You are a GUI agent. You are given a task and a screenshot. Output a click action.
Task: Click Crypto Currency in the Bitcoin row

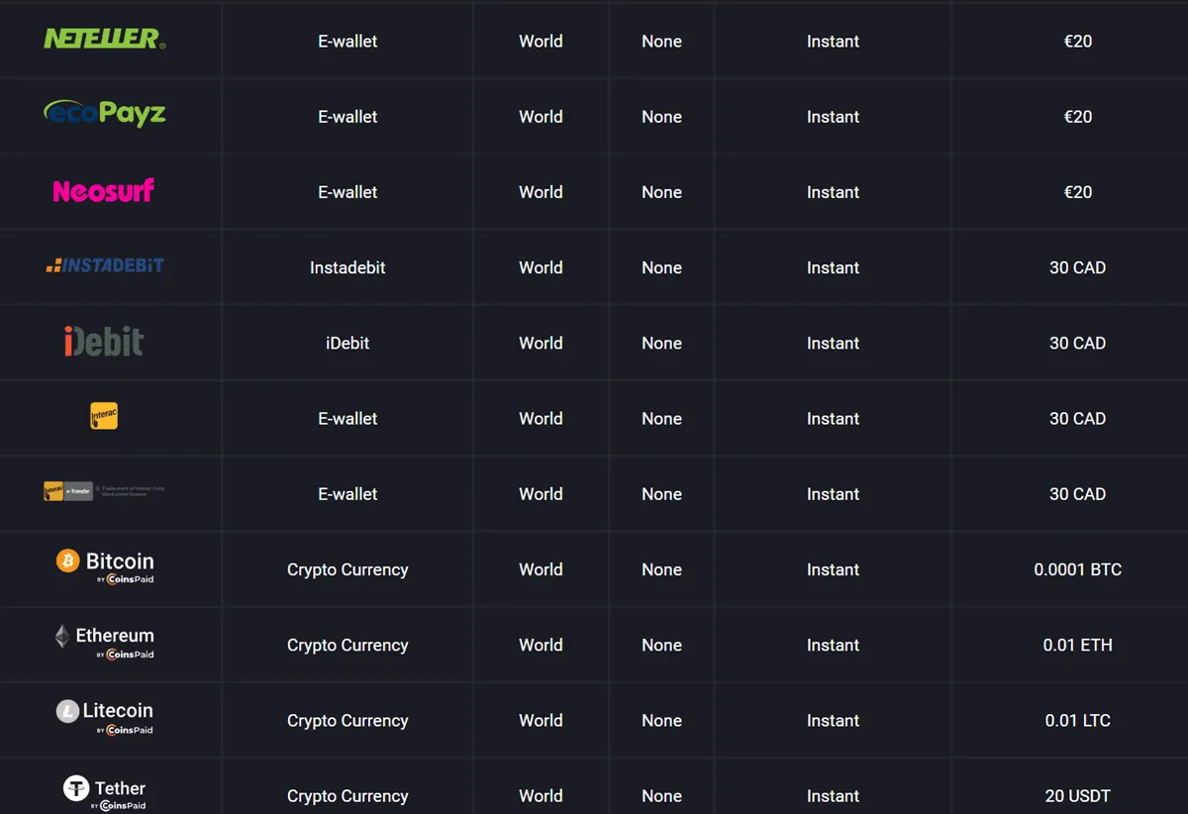[x=347, y=569]
